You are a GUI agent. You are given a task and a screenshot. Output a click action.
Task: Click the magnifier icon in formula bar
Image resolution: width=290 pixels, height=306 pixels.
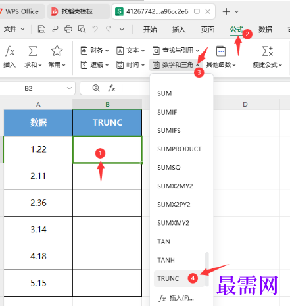pyautogui.click(x=96, y=88)
